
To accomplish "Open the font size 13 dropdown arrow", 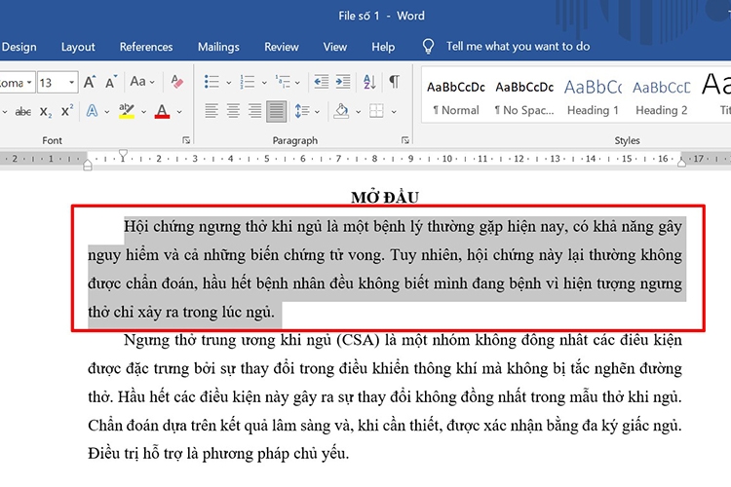I will tap(71, 83).
